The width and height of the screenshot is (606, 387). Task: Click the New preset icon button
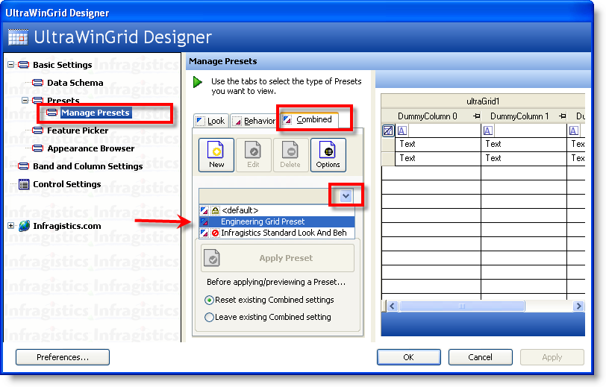coord(216,155)
